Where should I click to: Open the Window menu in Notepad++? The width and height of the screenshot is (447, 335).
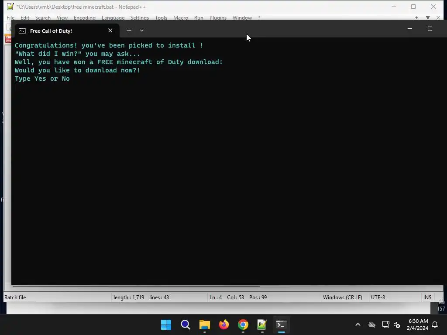click(242, 17)
